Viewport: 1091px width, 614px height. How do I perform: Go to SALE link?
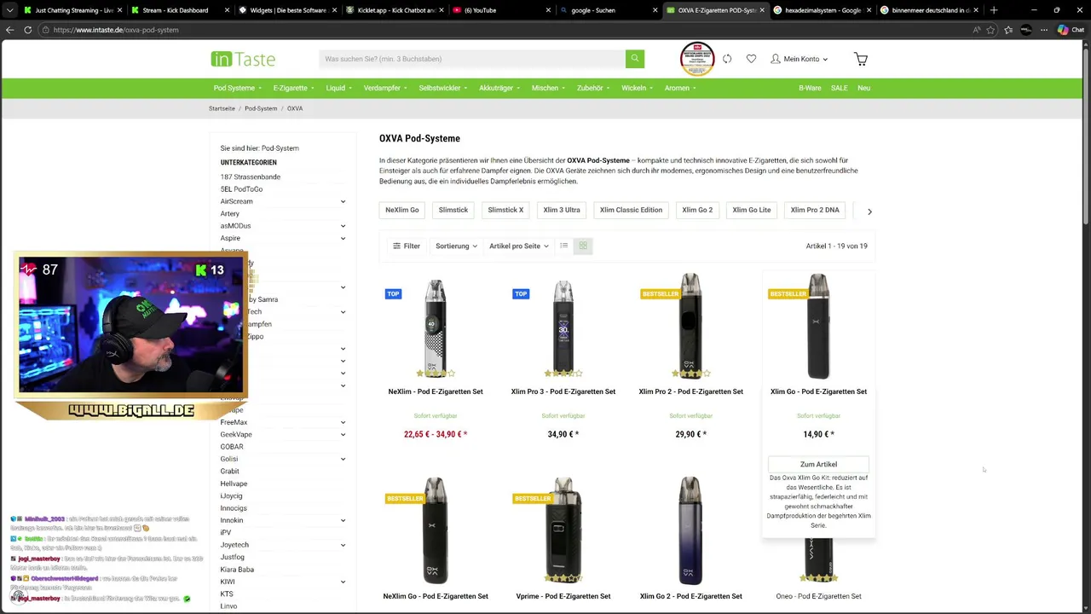coord(840,88)
